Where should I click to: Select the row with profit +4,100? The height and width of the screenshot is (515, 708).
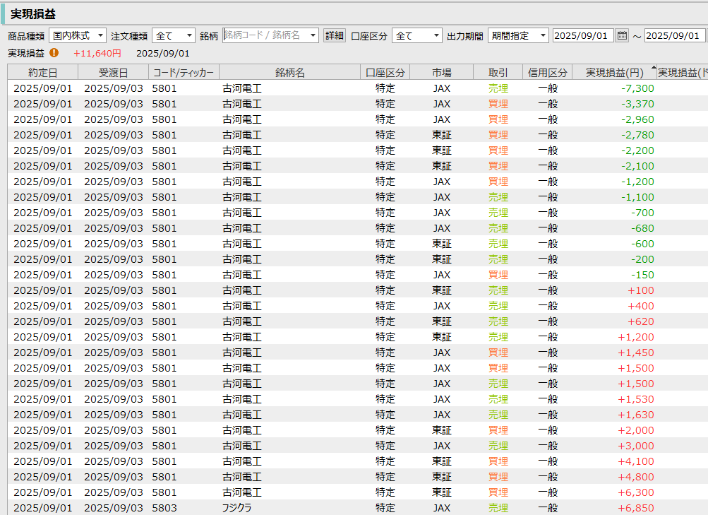click(358, 461)
